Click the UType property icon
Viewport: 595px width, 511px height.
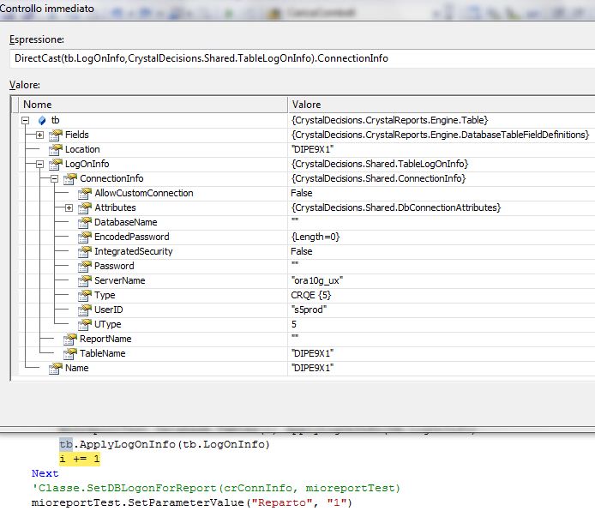click(x=85, y=324)
